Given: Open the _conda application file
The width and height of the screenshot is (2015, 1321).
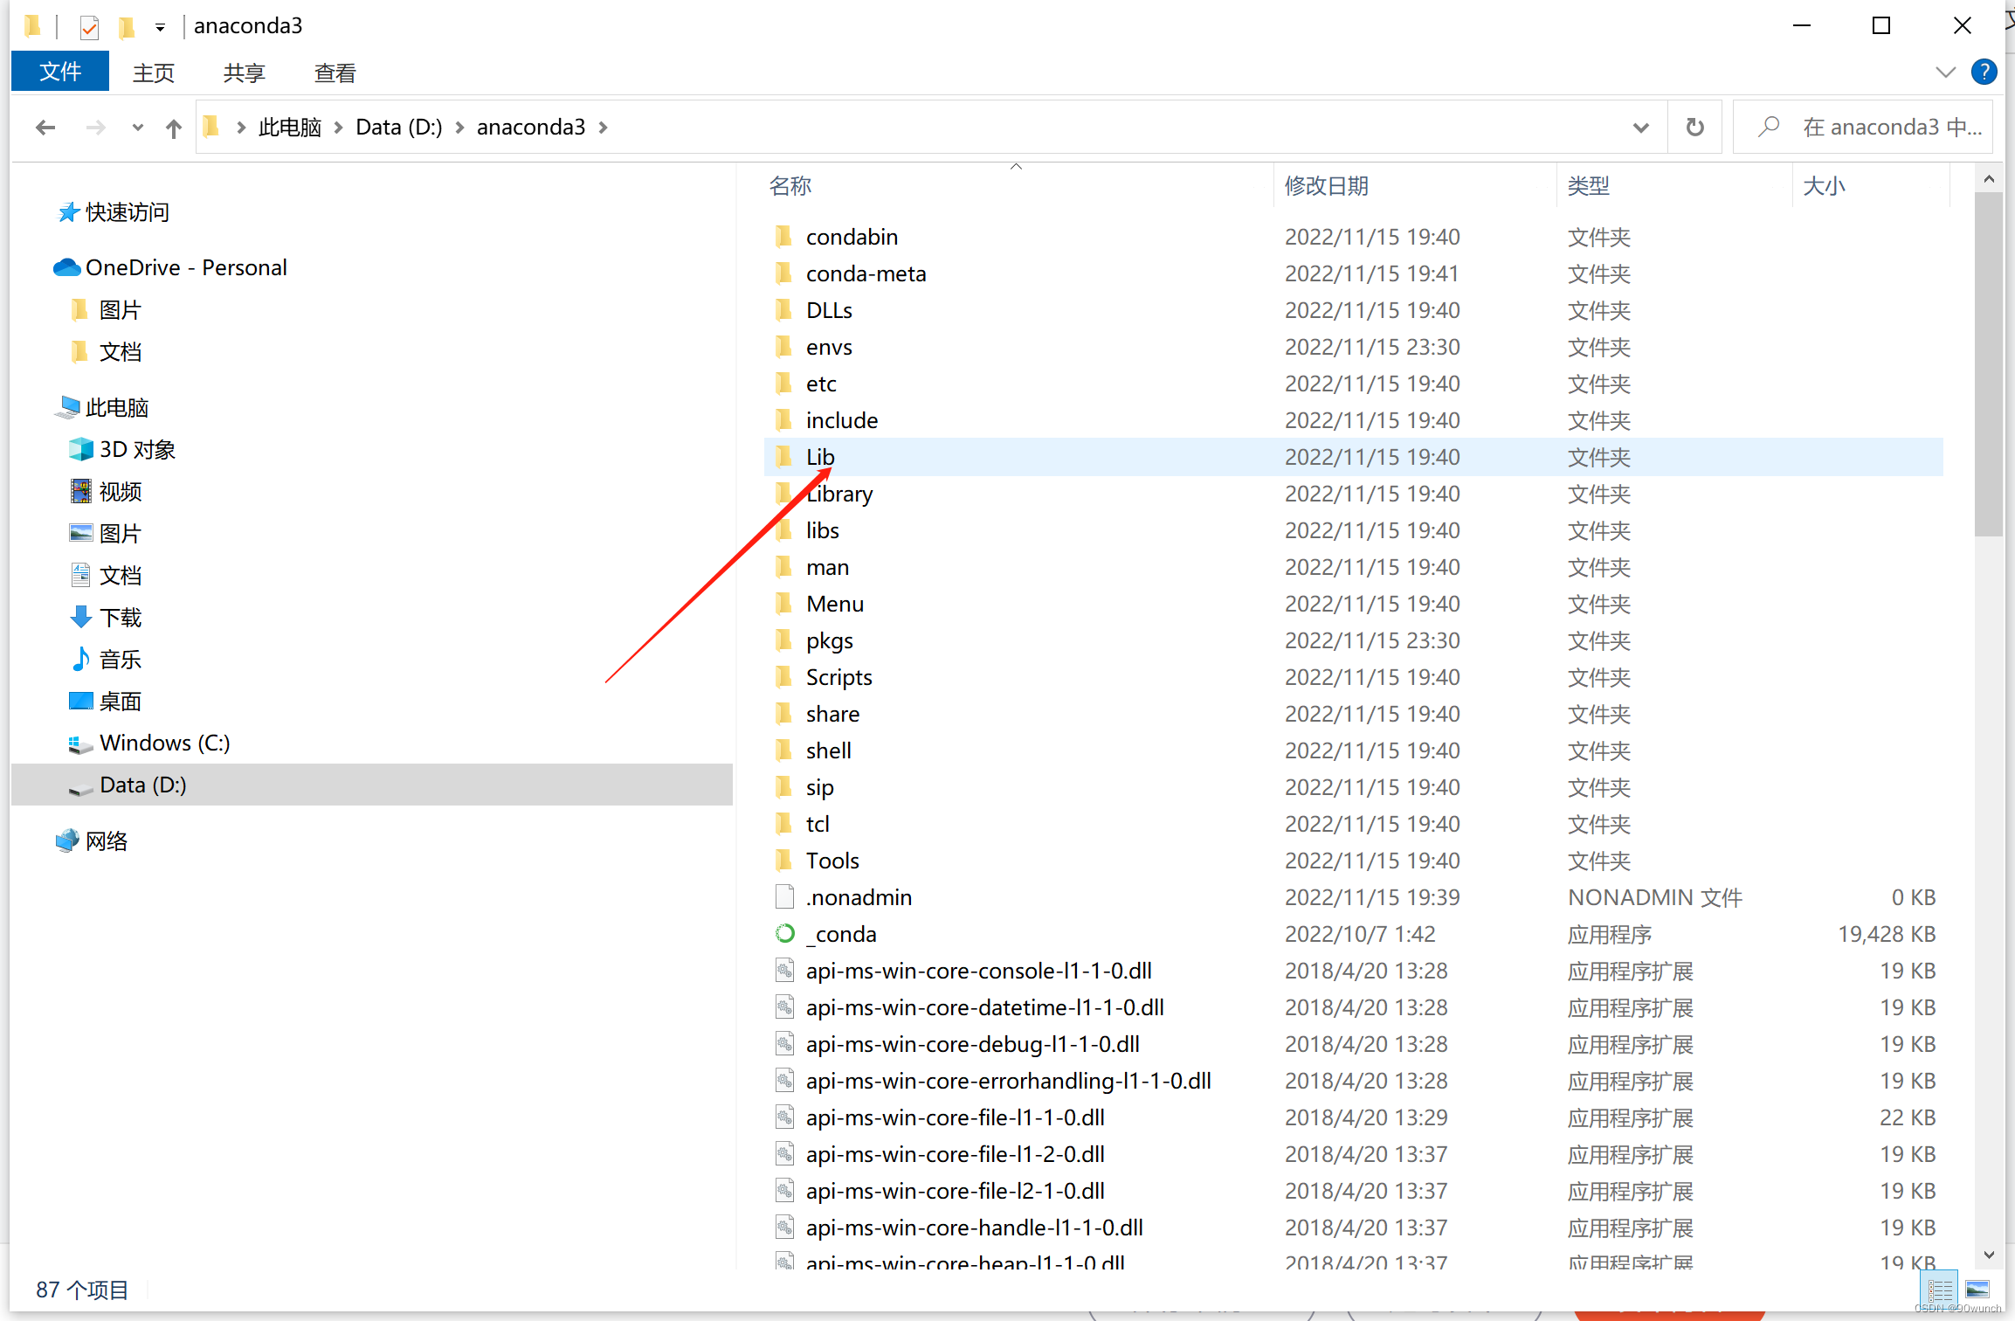Looking at the screenshot, I should (x=845, y=934).
